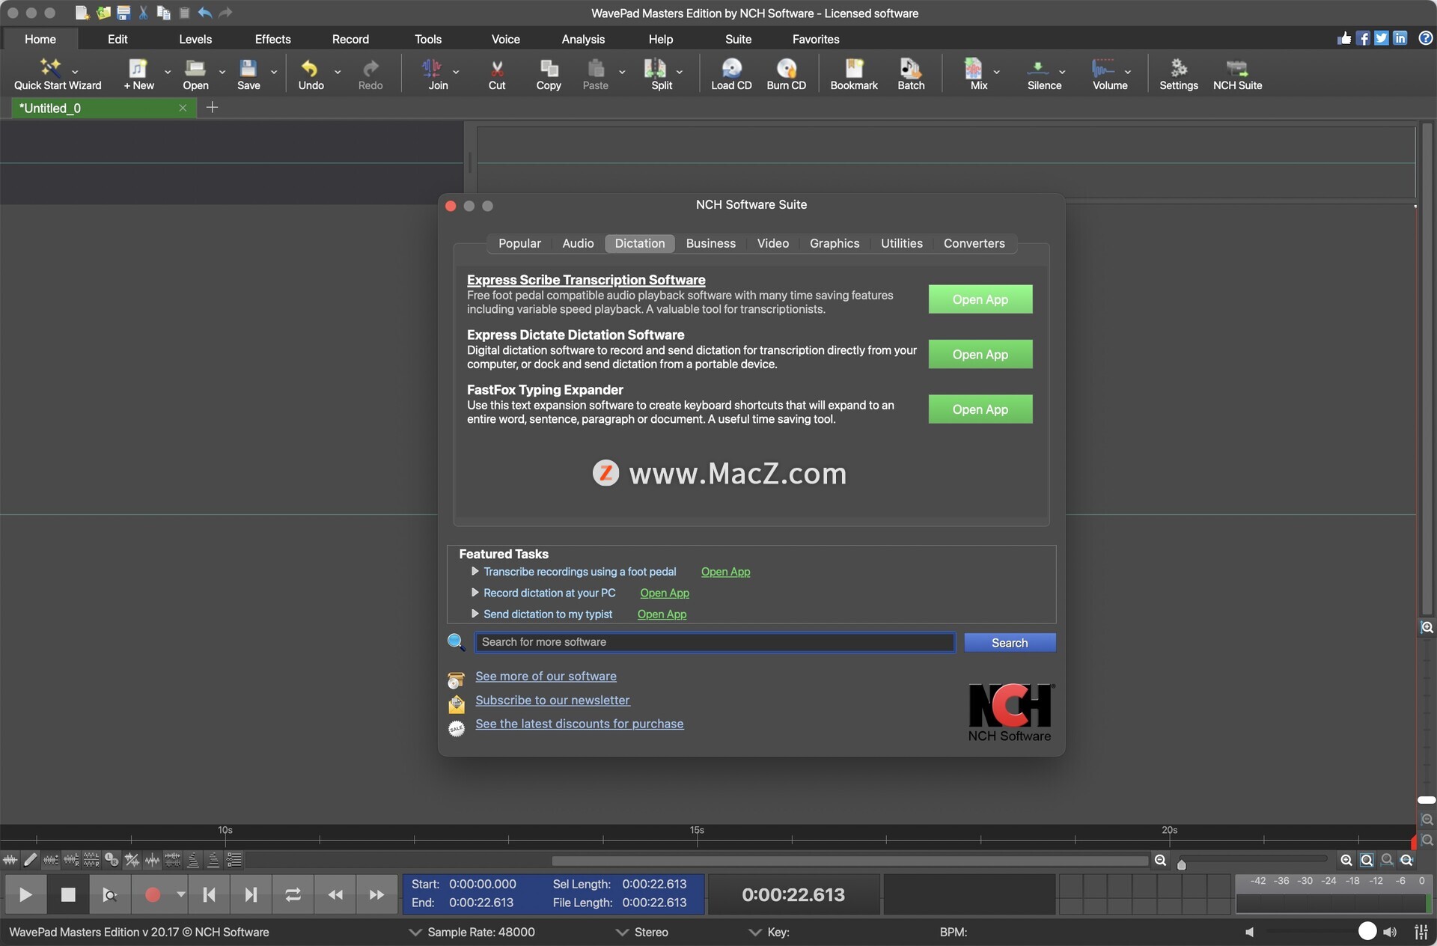Share on Twitter icon
This screenshot has width=1437, height=946.
(x=1382, y=38)
